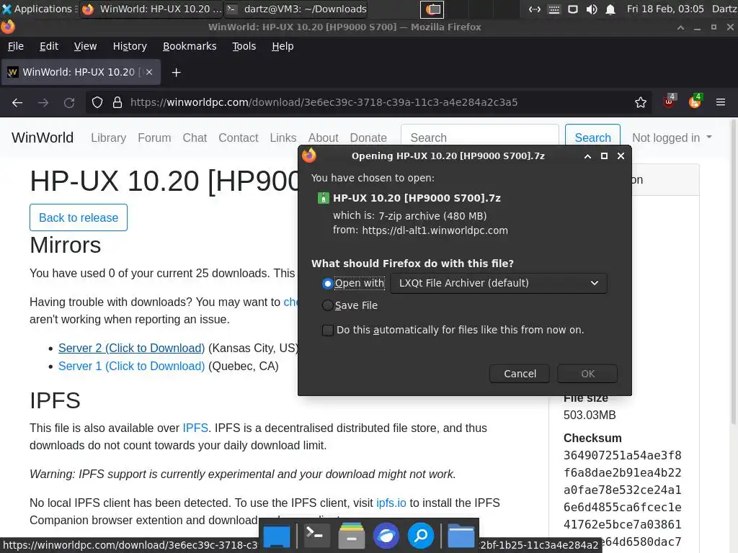Image resolution: width=738 pixels, height=553 pixels.
Task: Go to WinWorld Library page
Action: (x=108, y=138)
